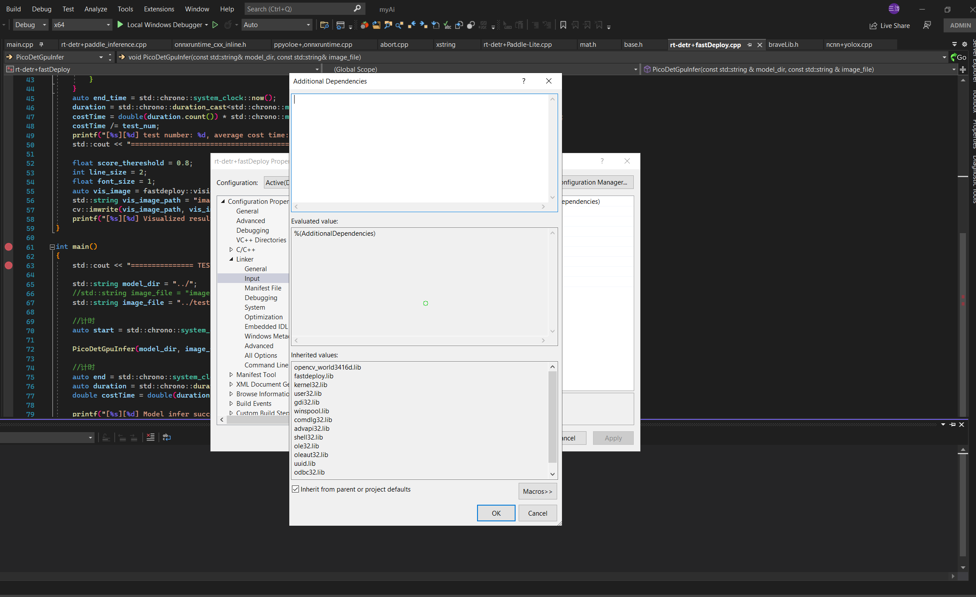Click the tomato Visual Assist options icon
Viewport: 976px width, 597px height.
coord(364,25)
